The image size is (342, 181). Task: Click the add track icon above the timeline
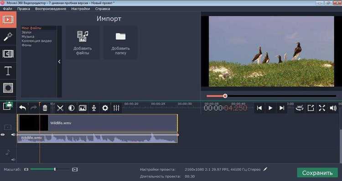[x=8, y=106]
